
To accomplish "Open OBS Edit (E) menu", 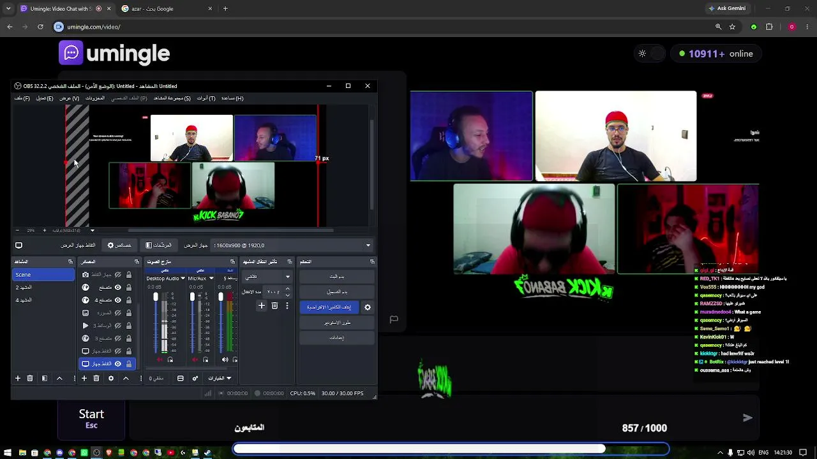I will pos(45,98).
